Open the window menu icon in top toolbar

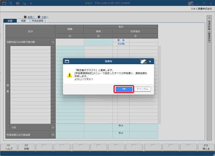(4, 3)
